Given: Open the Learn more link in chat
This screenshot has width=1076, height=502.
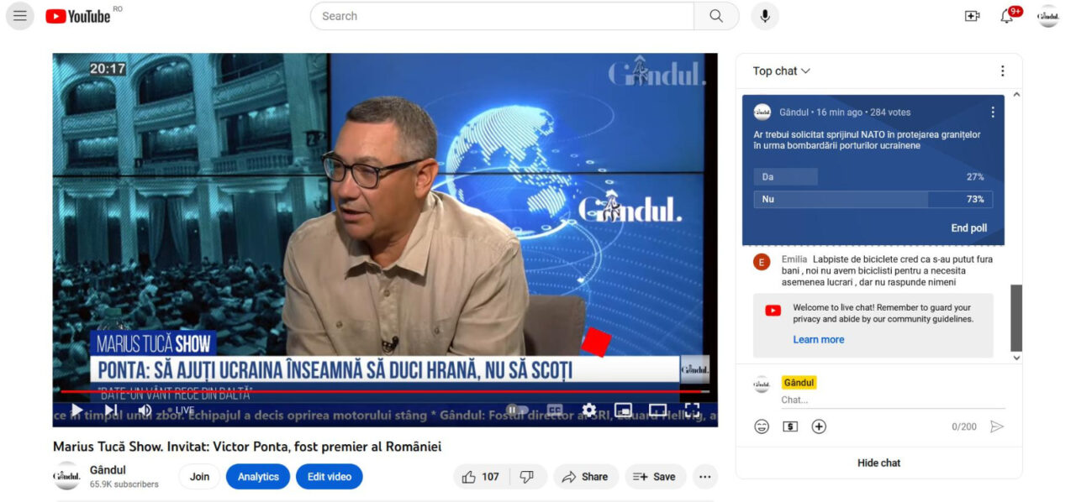Looking at the screenshot, I should coord(818,340).
